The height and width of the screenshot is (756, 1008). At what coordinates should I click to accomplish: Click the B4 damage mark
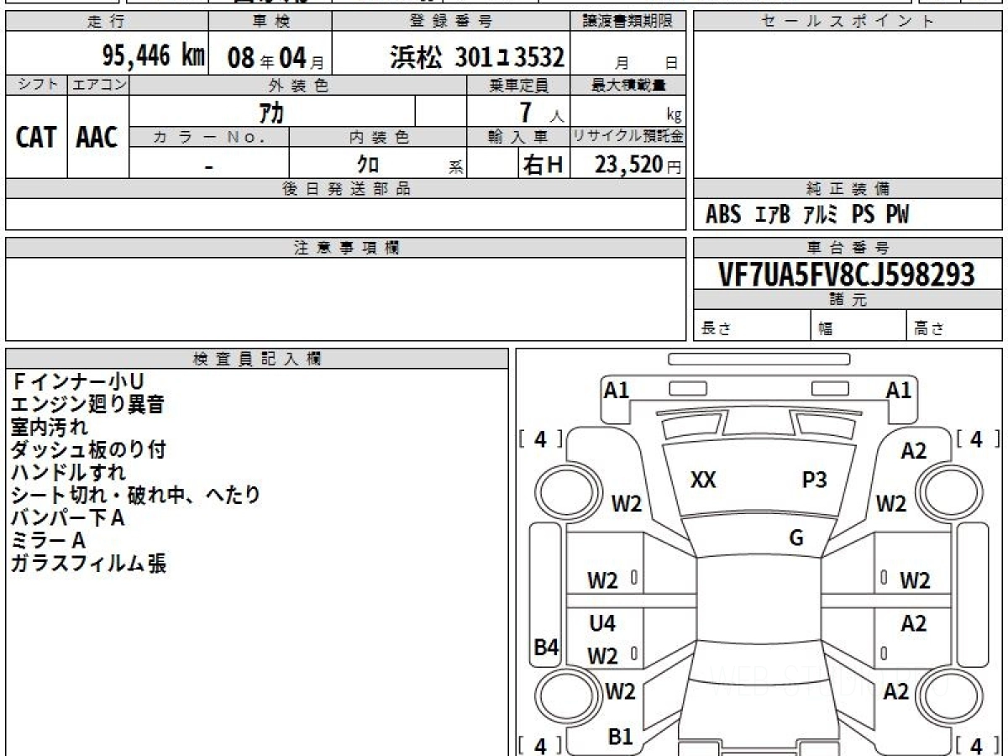tap(547, 648)
